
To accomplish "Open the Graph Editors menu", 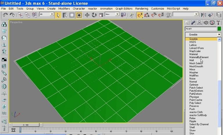I will coord(124,8).
